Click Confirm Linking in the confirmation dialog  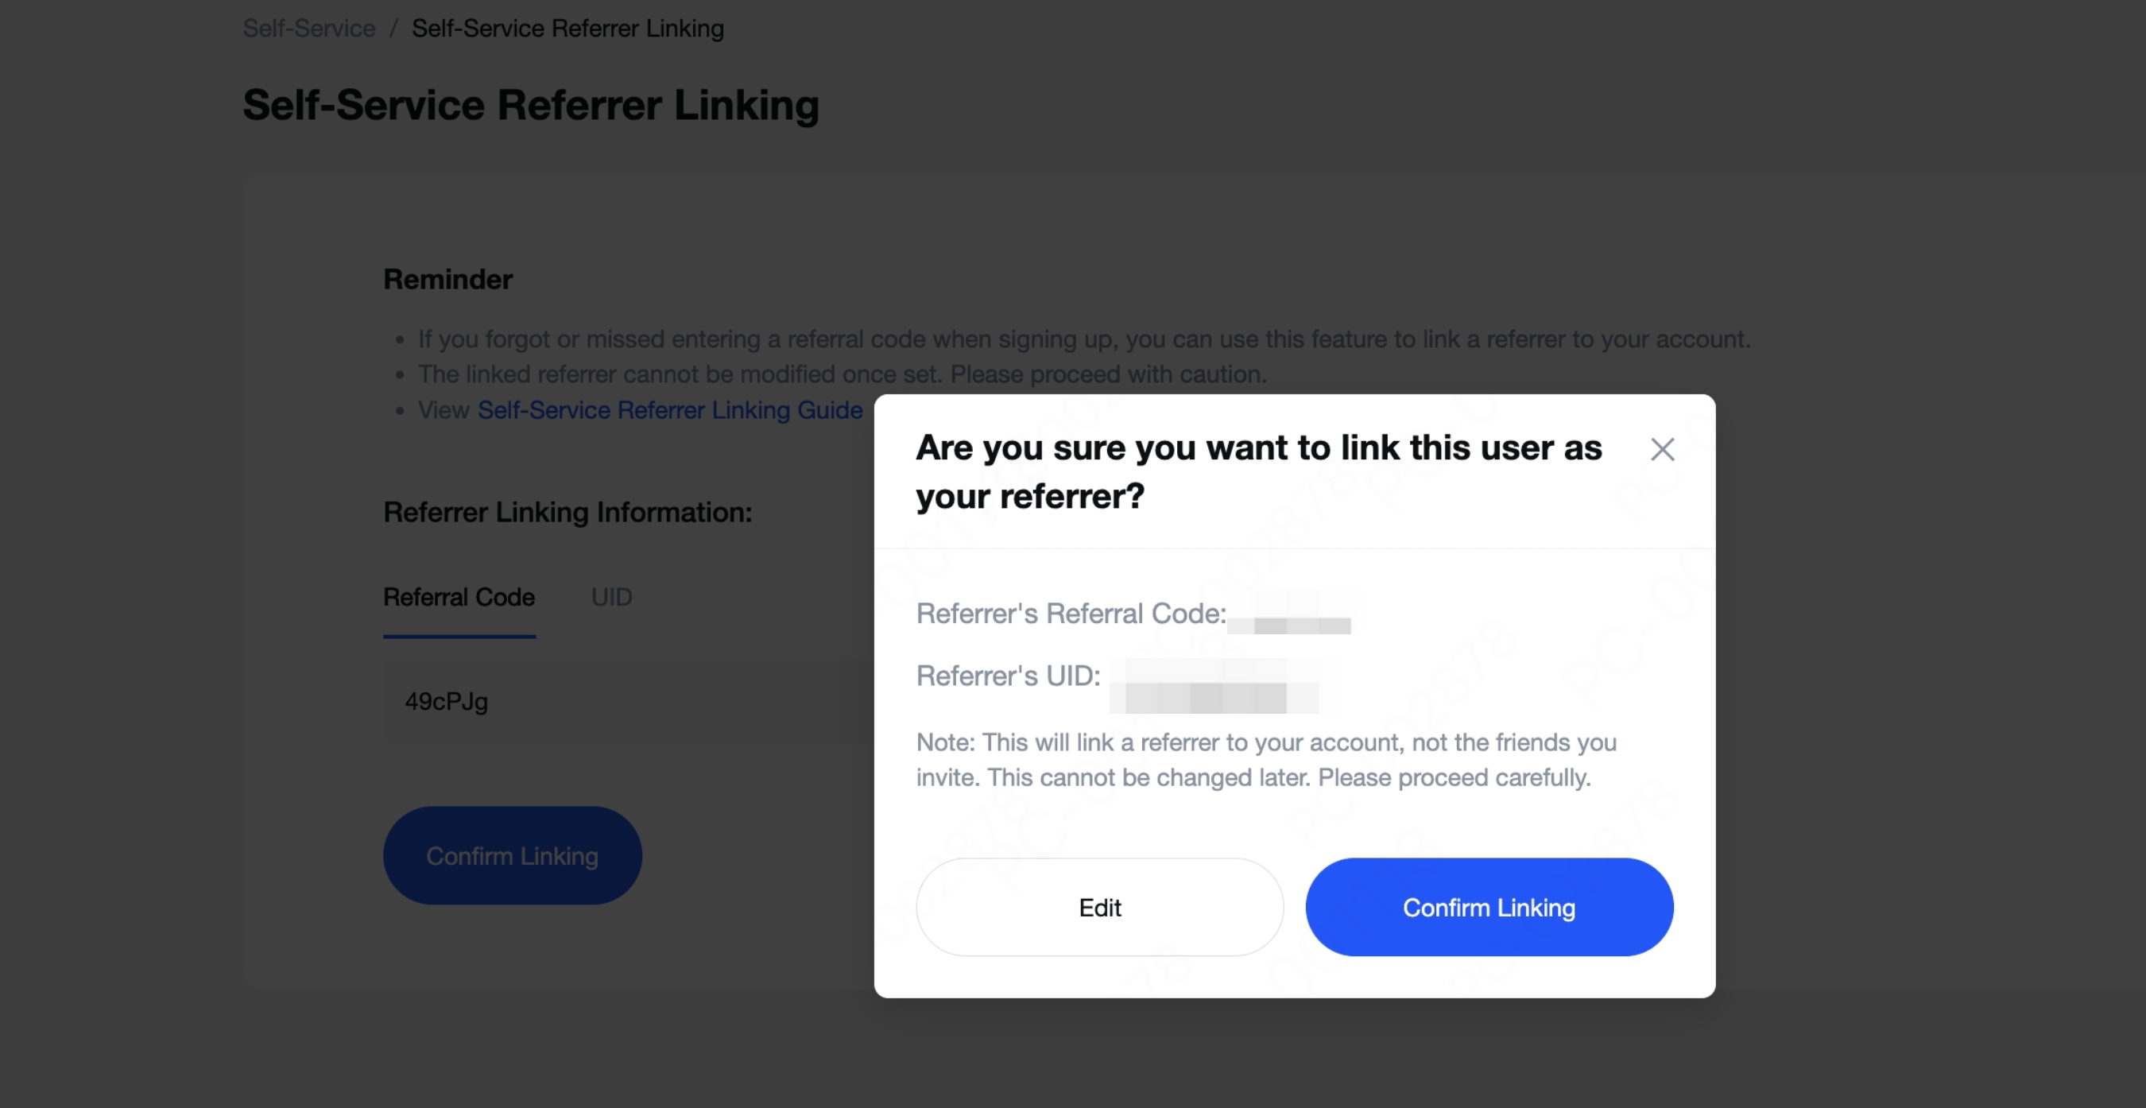click(x=1489, y=907)
